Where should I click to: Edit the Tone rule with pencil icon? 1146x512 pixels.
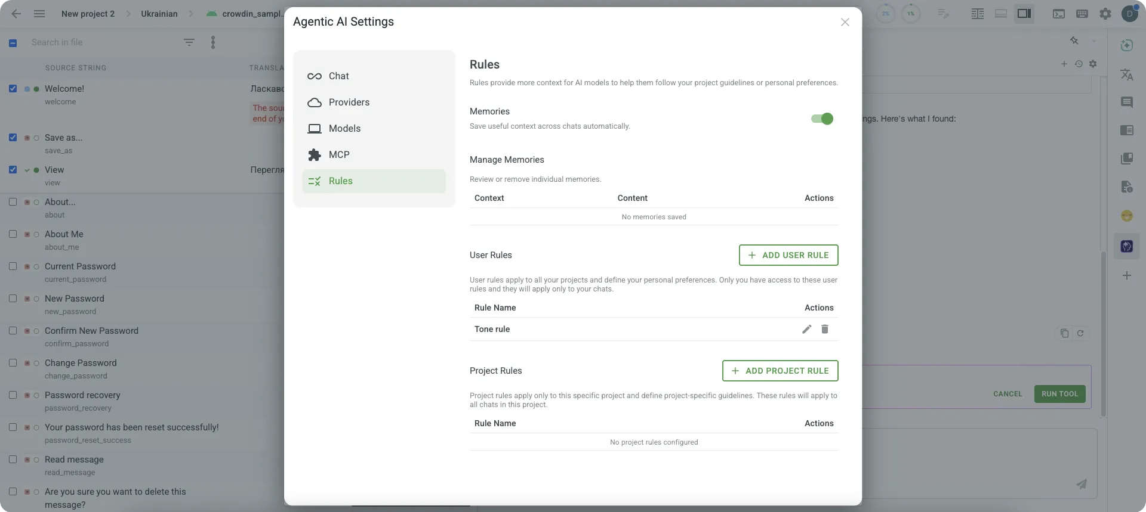(x=806, y=329)
